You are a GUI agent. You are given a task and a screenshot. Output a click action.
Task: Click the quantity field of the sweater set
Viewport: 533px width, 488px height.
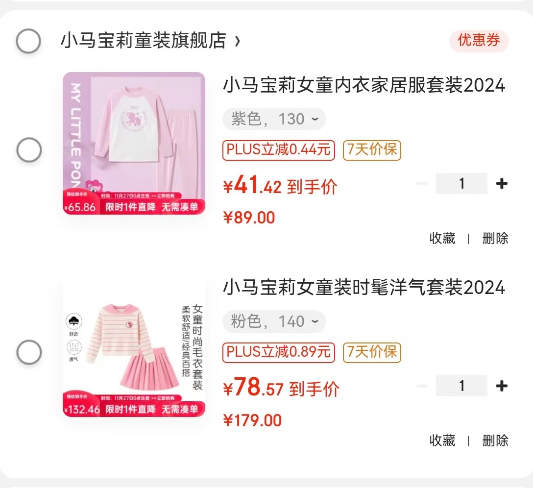pyautogui.click(x=461, y=386)
